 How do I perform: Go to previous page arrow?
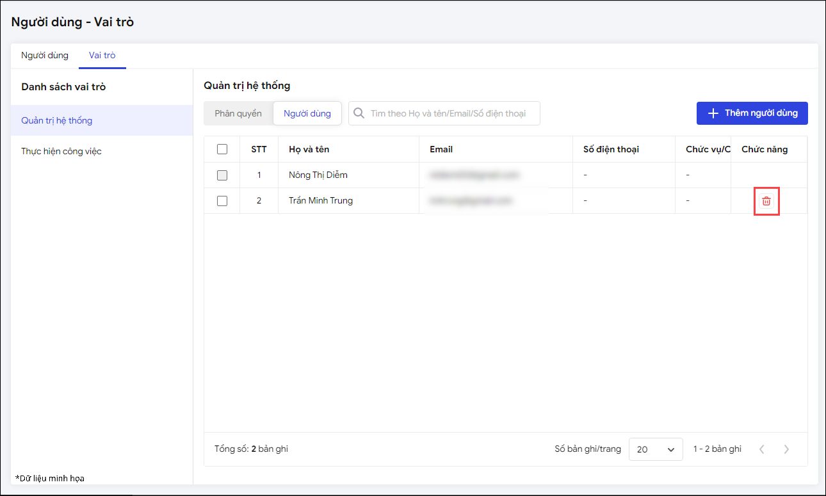pos(761,449)
